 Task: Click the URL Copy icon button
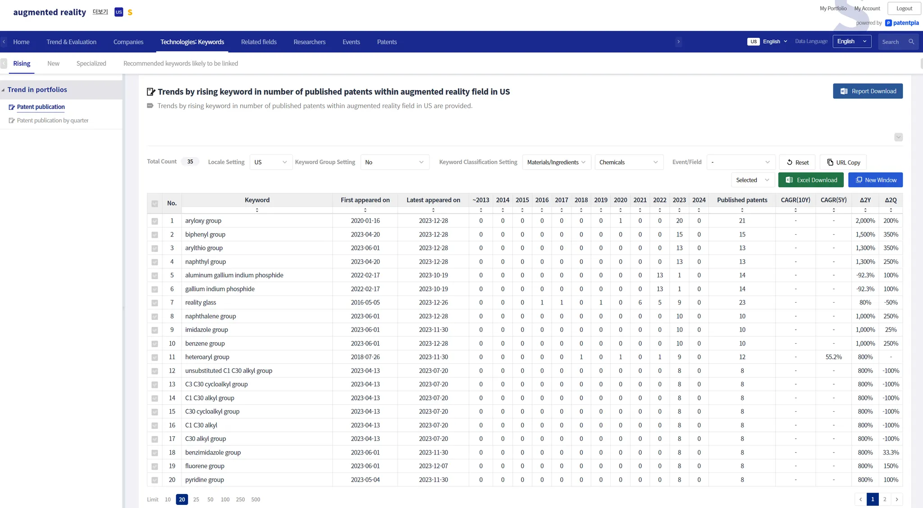[830, 162]
